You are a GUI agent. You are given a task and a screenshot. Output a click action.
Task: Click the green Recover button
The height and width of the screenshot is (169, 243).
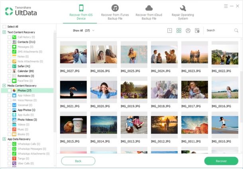[221, 161]
